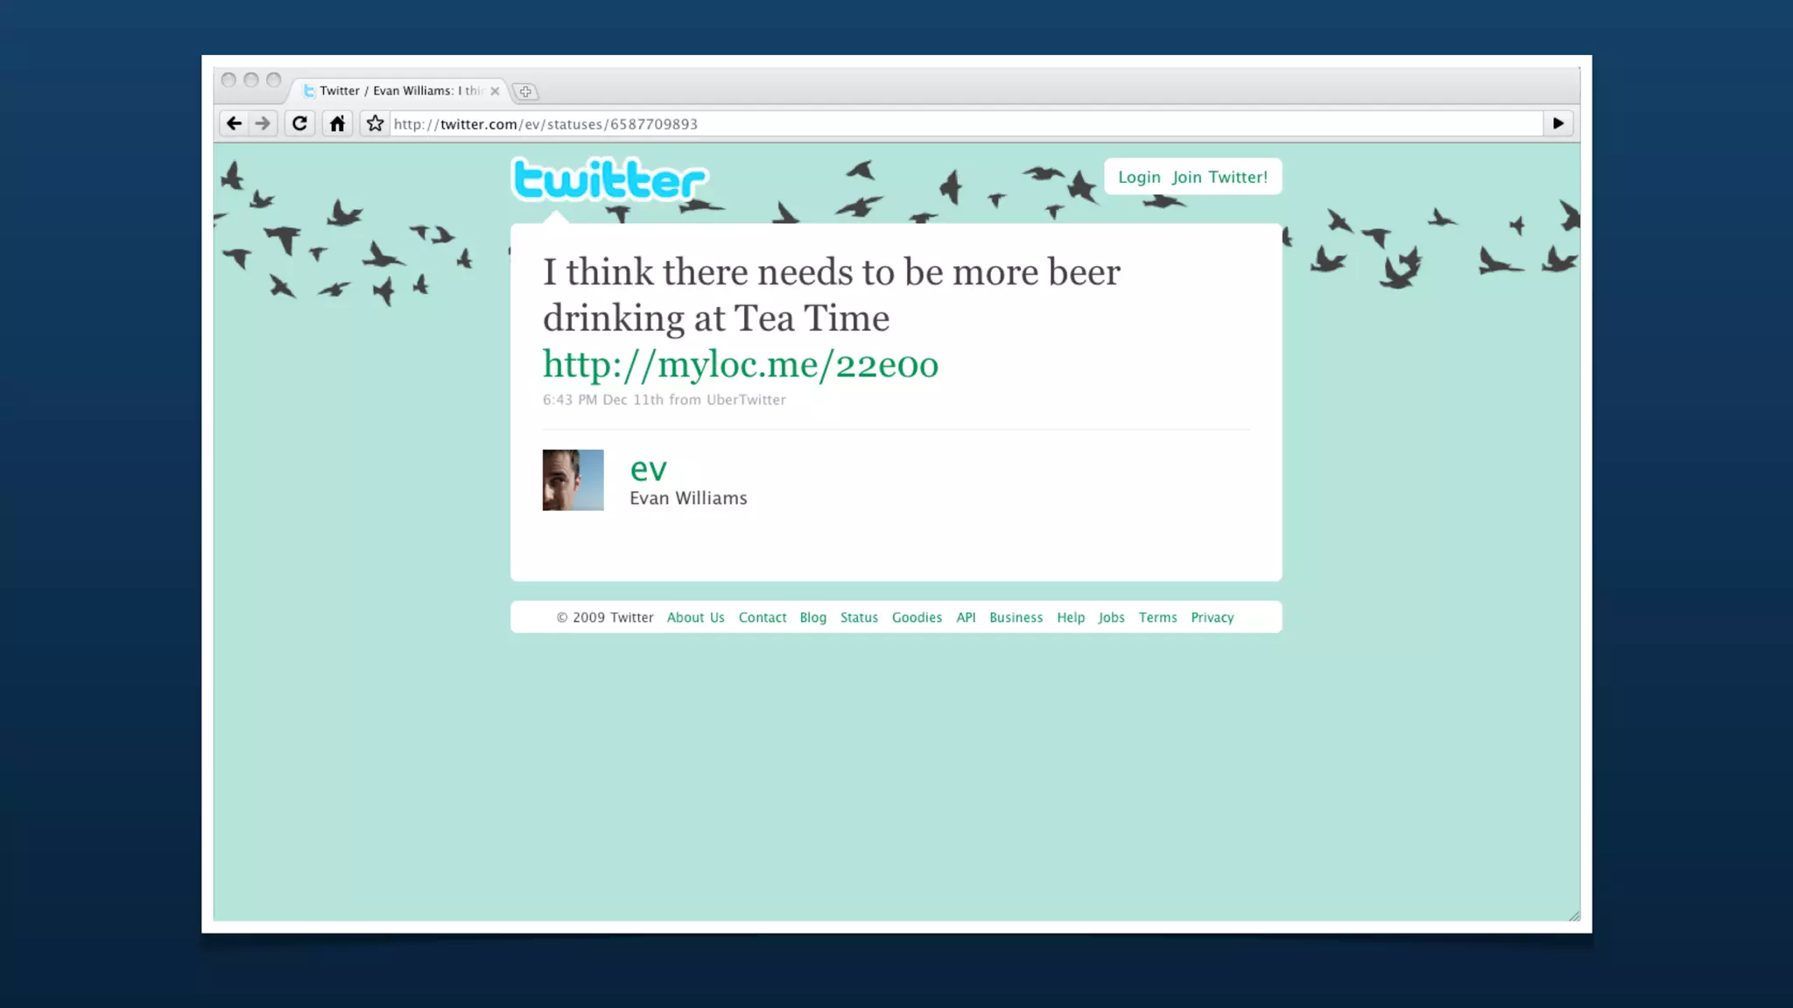The height and width of the screenshot is (1008, 1793).
Task: Open a new tab with plus icon
Action: (x=525, y=91)
